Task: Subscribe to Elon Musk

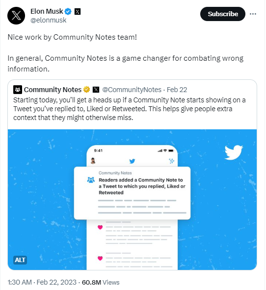Action: 223,14
